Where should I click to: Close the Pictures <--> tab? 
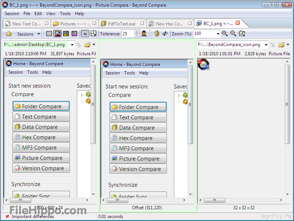click(94, 23)
